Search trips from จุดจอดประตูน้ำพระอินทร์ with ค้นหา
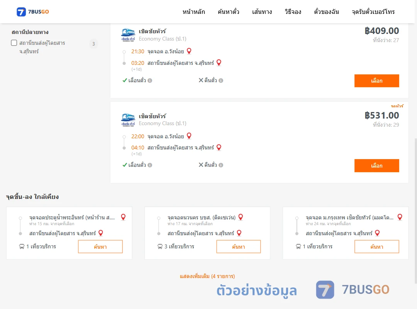The width and height of the screenshot is (417, 309). (x=100, y=246)
